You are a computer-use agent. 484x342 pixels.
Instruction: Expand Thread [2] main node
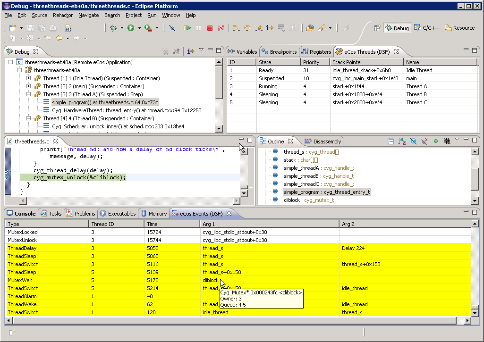[28, 86]
